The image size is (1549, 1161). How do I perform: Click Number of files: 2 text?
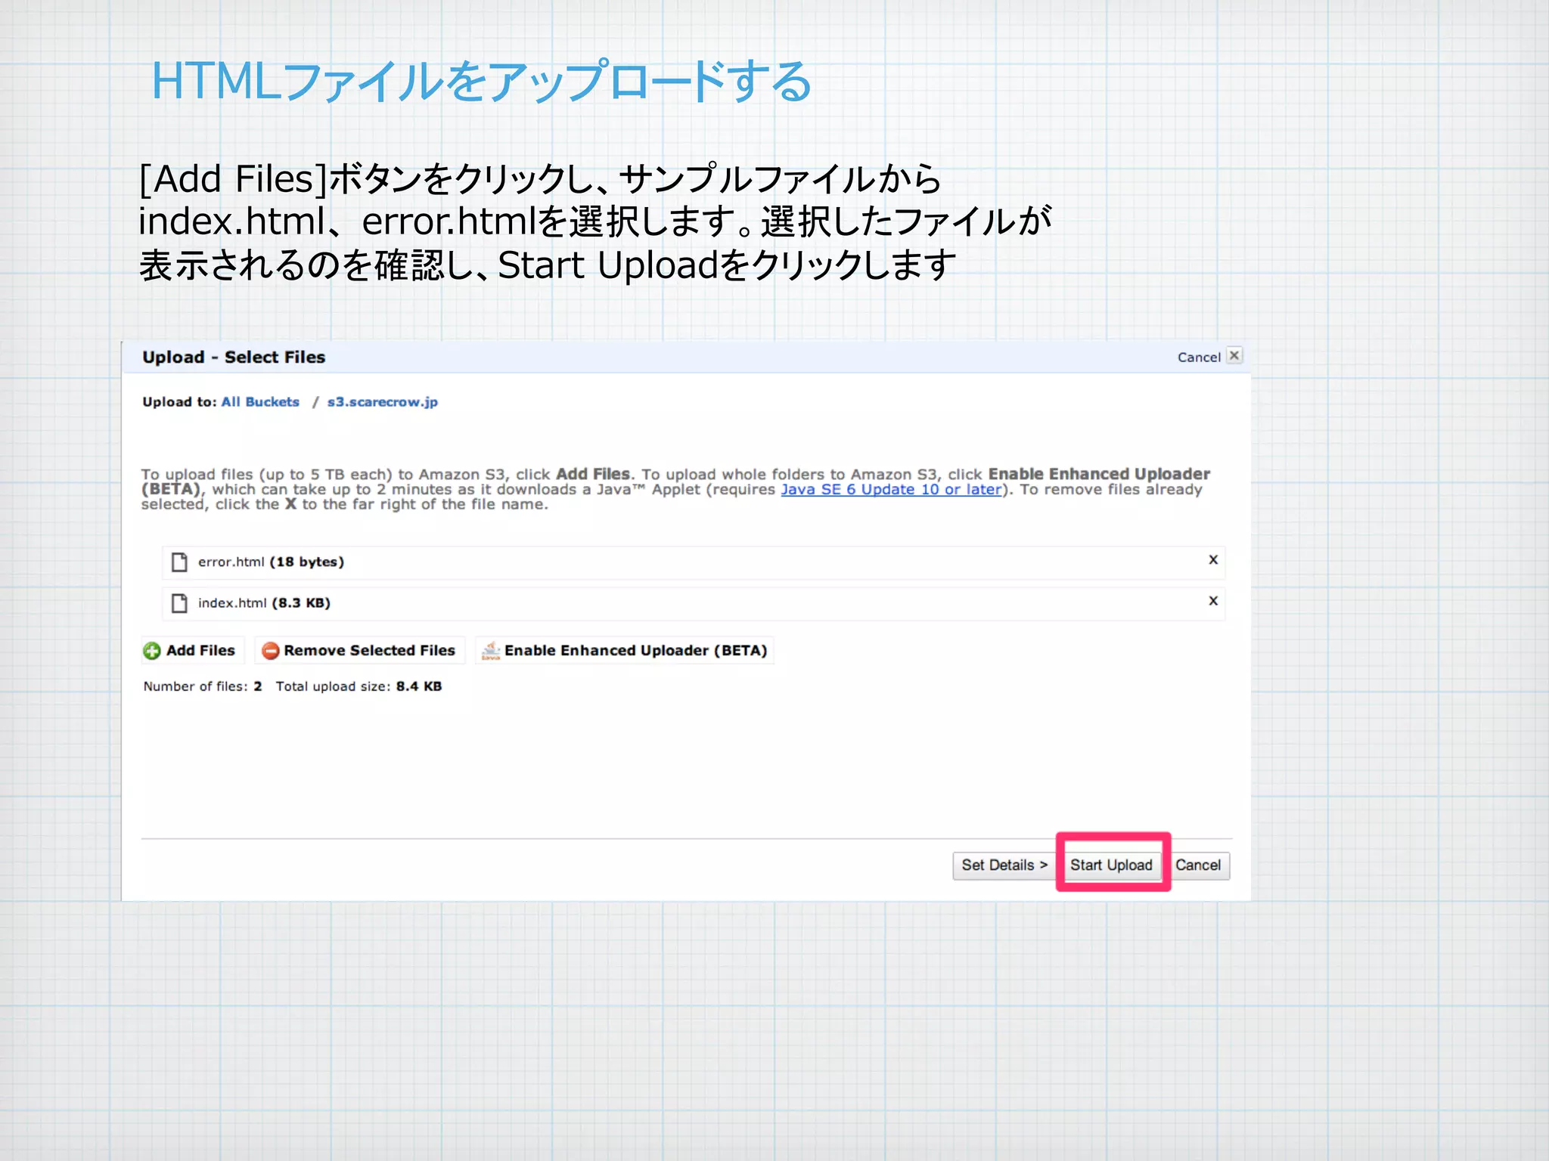pyautogui.click(x=203, y=686)
